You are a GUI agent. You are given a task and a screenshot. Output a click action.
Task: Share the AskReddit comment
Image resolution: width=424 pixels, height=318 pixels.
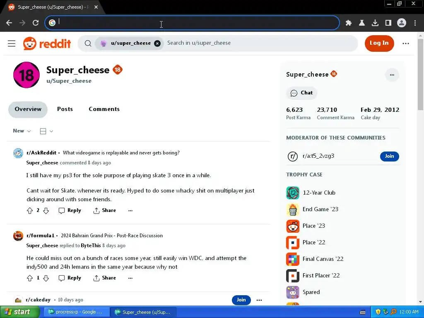click(105, 211)
